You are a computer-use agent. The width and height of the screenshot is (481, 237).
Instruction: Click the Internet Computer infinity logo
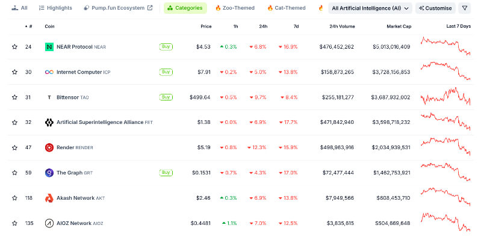(x=49, y=72)
